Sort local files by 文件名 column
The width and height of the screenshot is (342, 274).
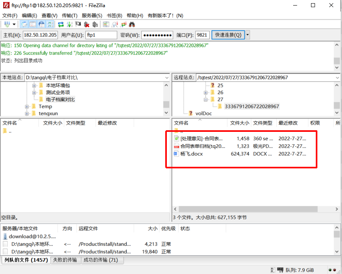click(x=19, y=123)
